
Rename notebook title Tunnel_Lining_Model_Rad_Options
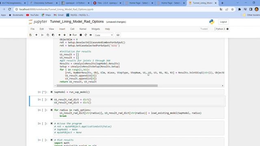pos(77,21)
